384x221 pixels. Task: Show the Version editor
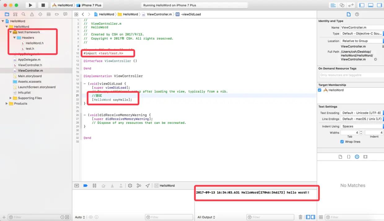pos(351,5)
